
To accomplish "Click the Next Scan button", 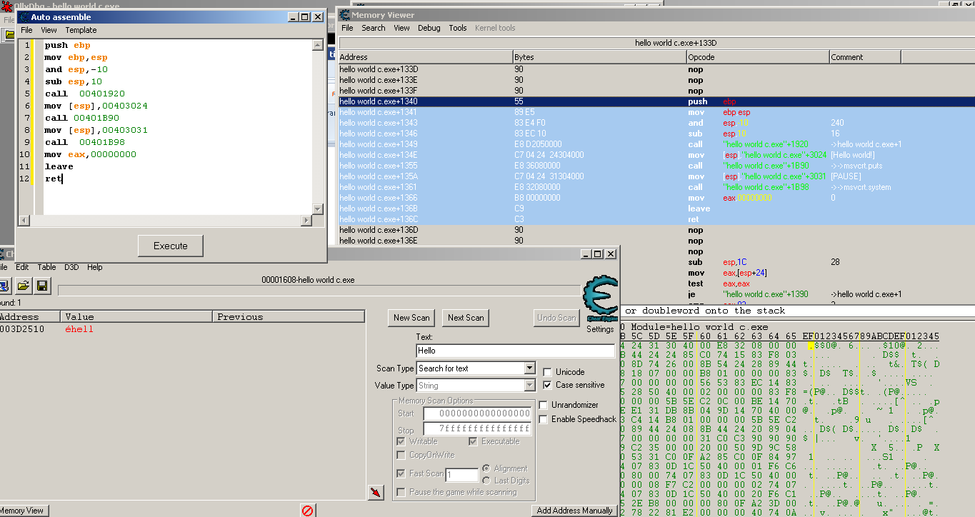I will coord(466,318).
